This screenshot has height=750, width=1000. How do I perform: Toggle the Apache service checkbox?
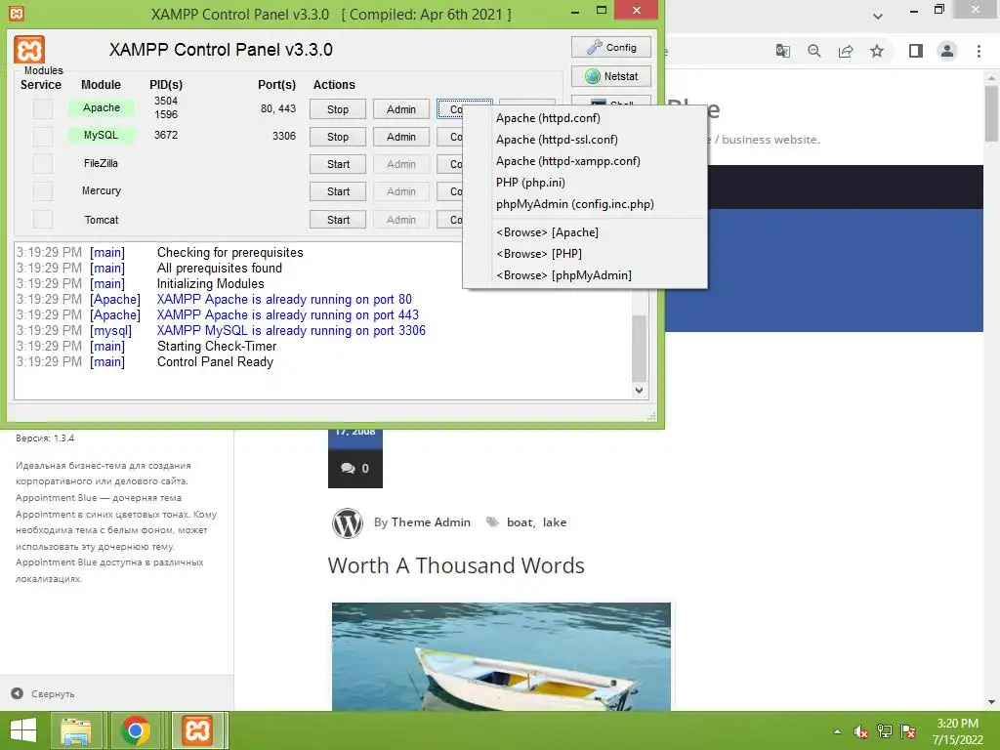coord(43,109)
